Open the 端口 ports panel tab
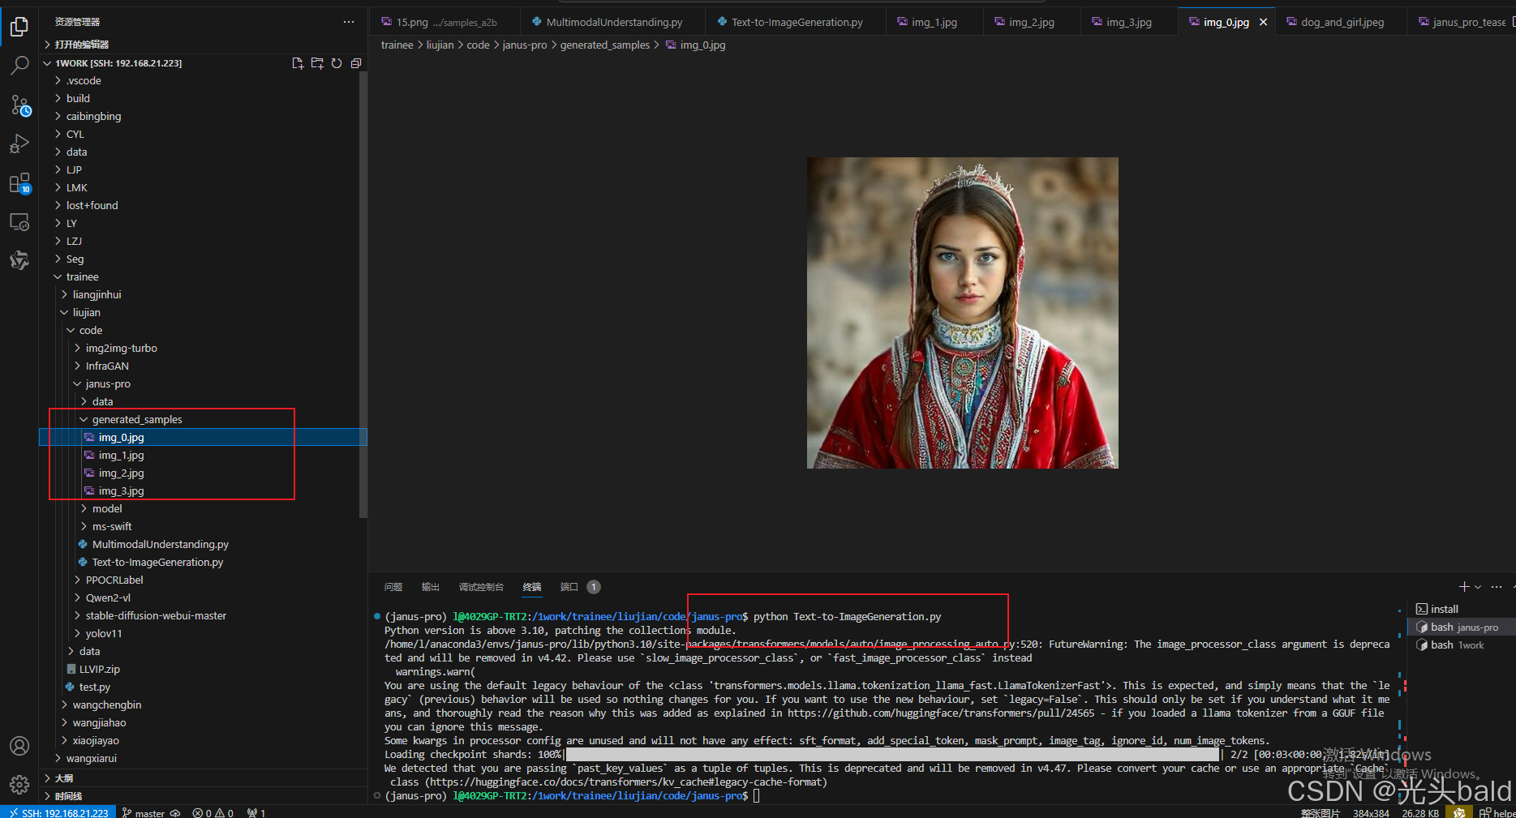The image size is (1516, 818). [x=569, y=587]
